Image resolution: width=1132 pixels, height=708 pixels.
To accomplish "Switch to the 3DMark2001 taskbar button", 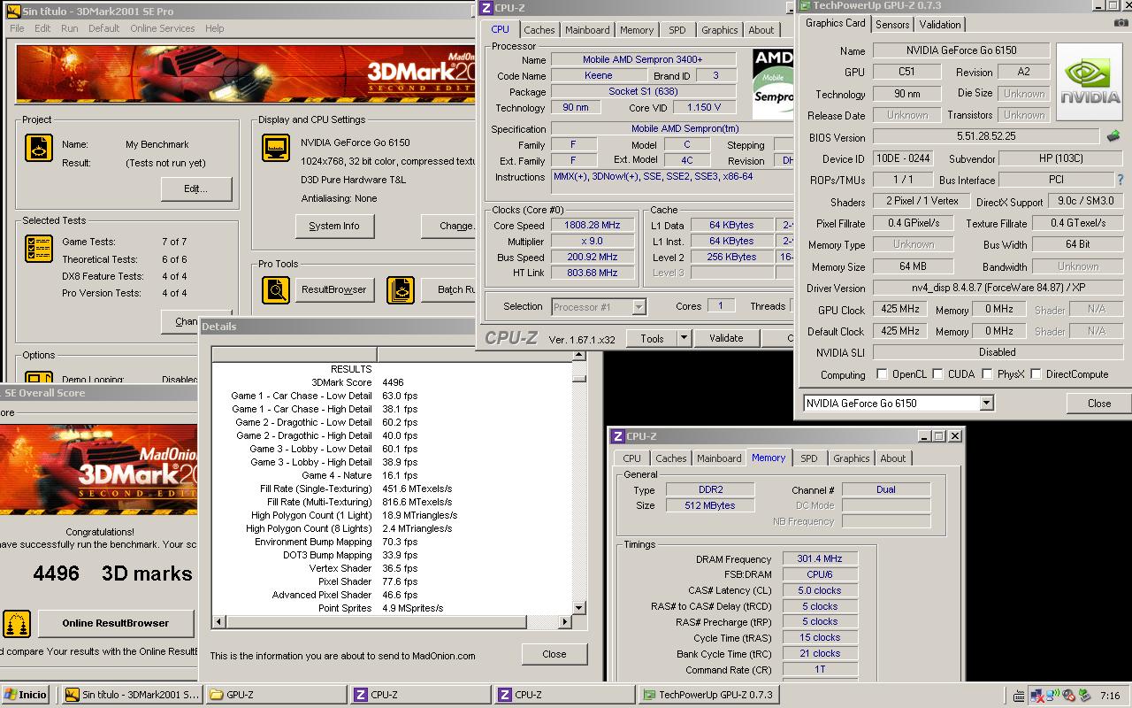I will [x=131, y=695].
